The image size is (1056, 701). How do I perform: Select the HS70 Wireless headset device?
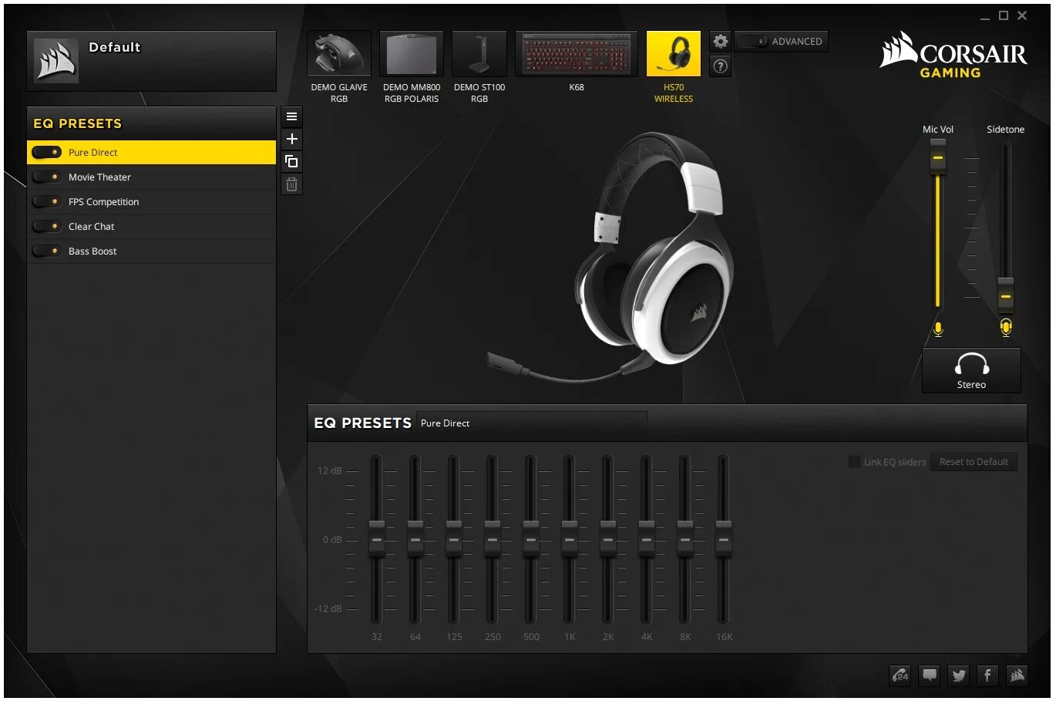[674, 54]
